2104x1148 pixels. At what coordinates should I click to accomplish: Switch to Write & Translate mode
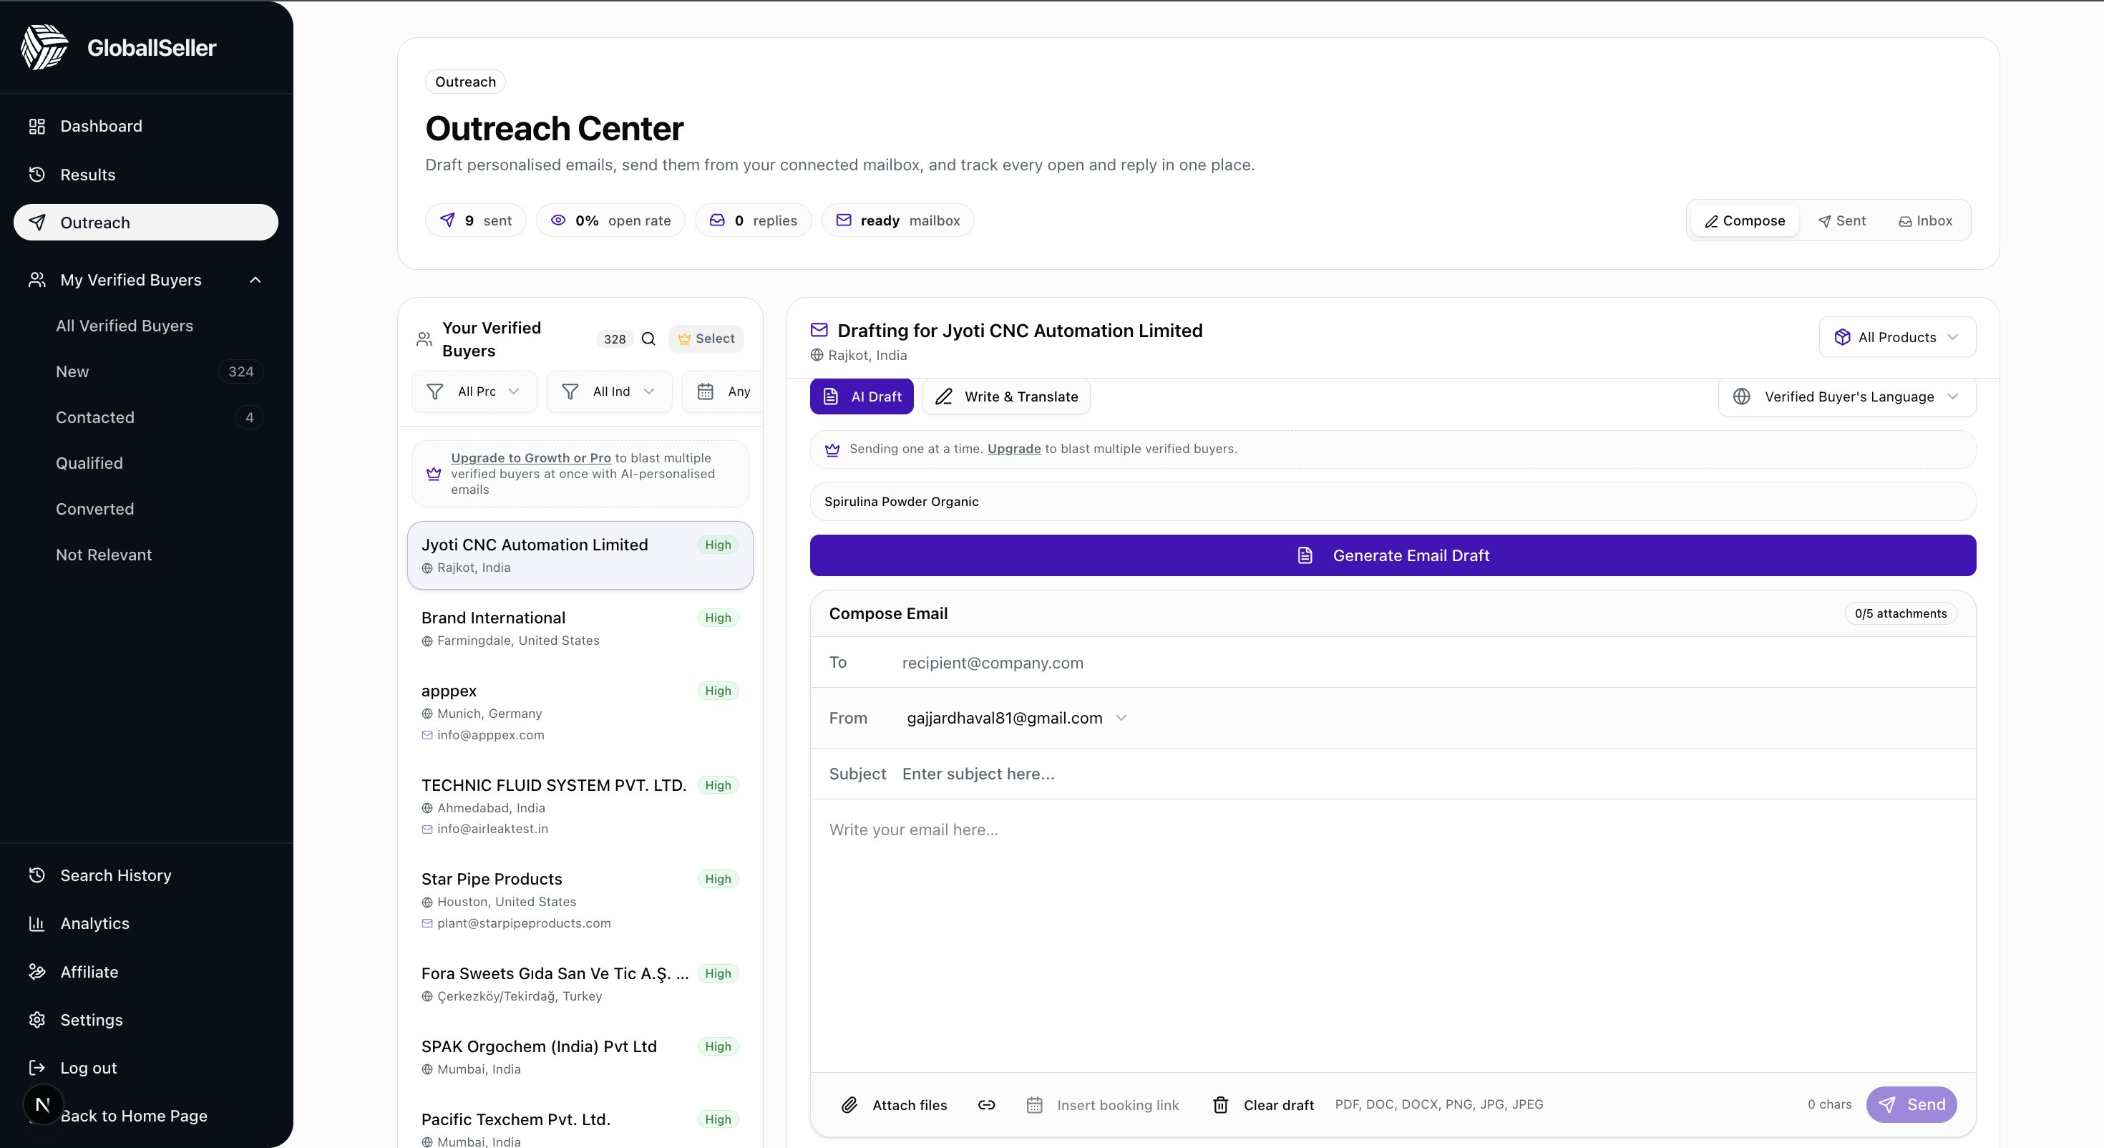pos(1006,397)
